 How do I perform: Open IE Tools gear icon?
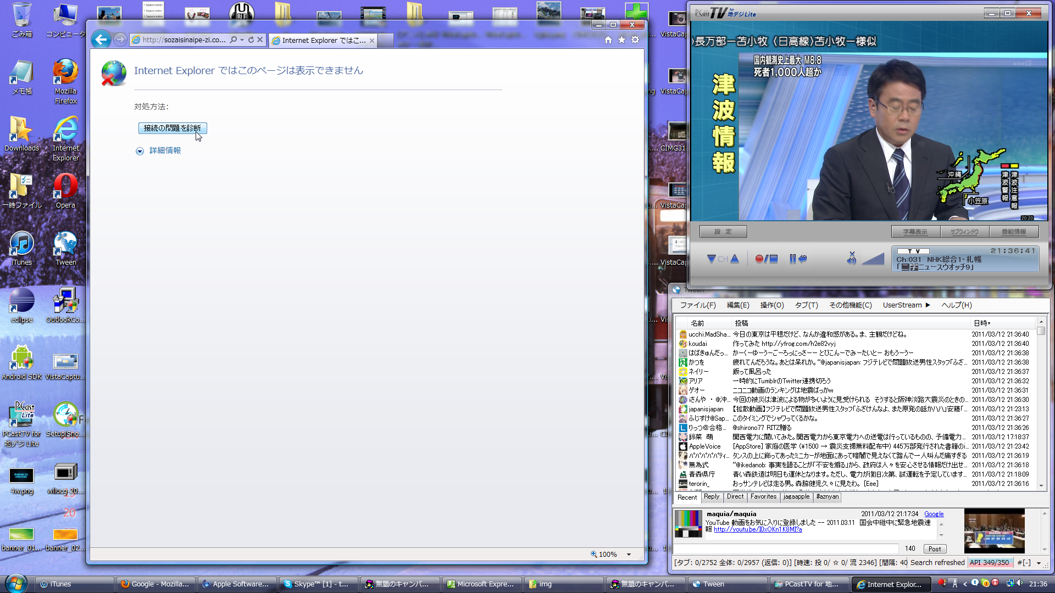click(x=635, y=40)
